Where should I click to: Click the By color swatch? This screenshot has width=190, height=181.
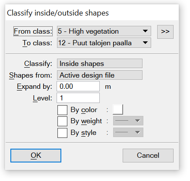pos(118,109)
